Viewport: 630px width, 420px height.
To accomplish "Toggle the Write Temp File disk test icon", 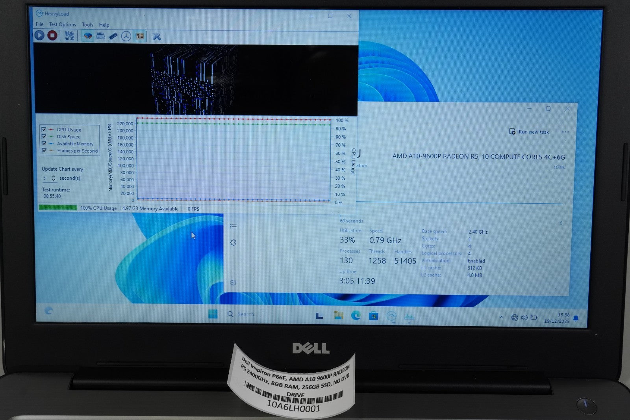I will (x=100, y=36).
